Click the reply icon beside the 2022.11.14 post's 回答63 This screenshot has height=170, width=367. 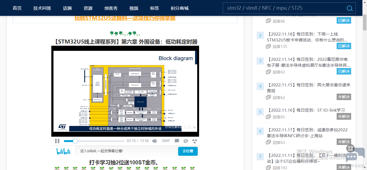tap(268, 72)
